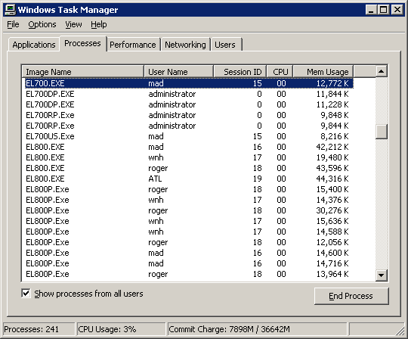408x339 pixels.
Task: Click the scroll up arrow in process list
Action: (382, 71)
